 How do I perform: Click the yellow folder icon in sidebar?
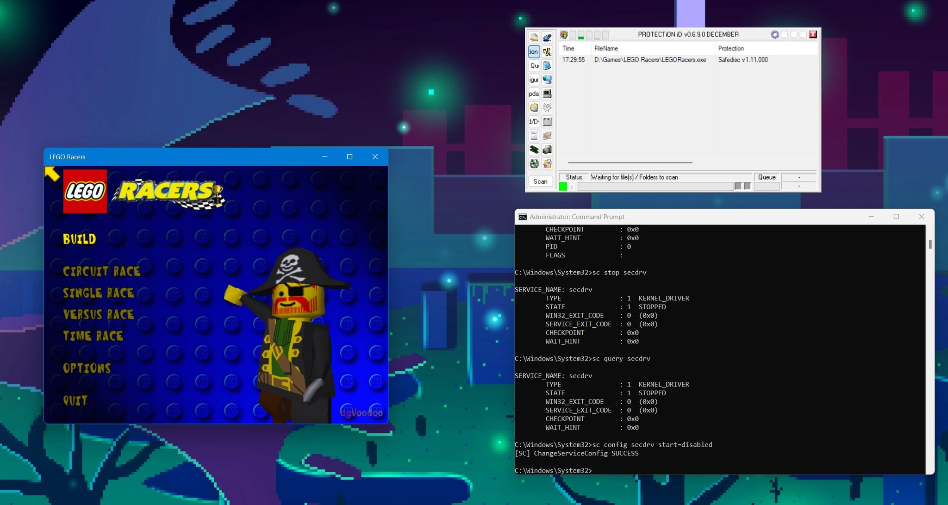click(x=534, y=107)
